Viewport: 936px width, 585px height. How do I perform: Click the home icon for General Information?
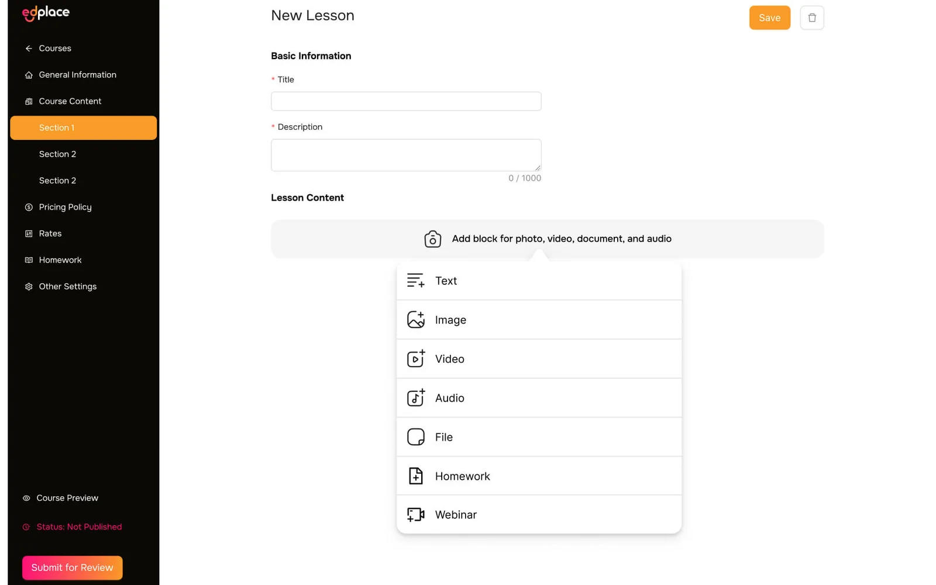coord(29,75)
